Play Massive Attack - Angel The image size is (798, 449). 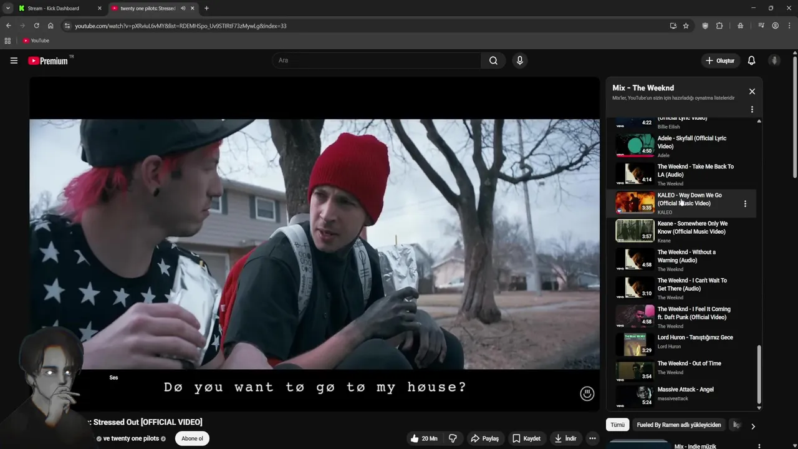[682, 397]
